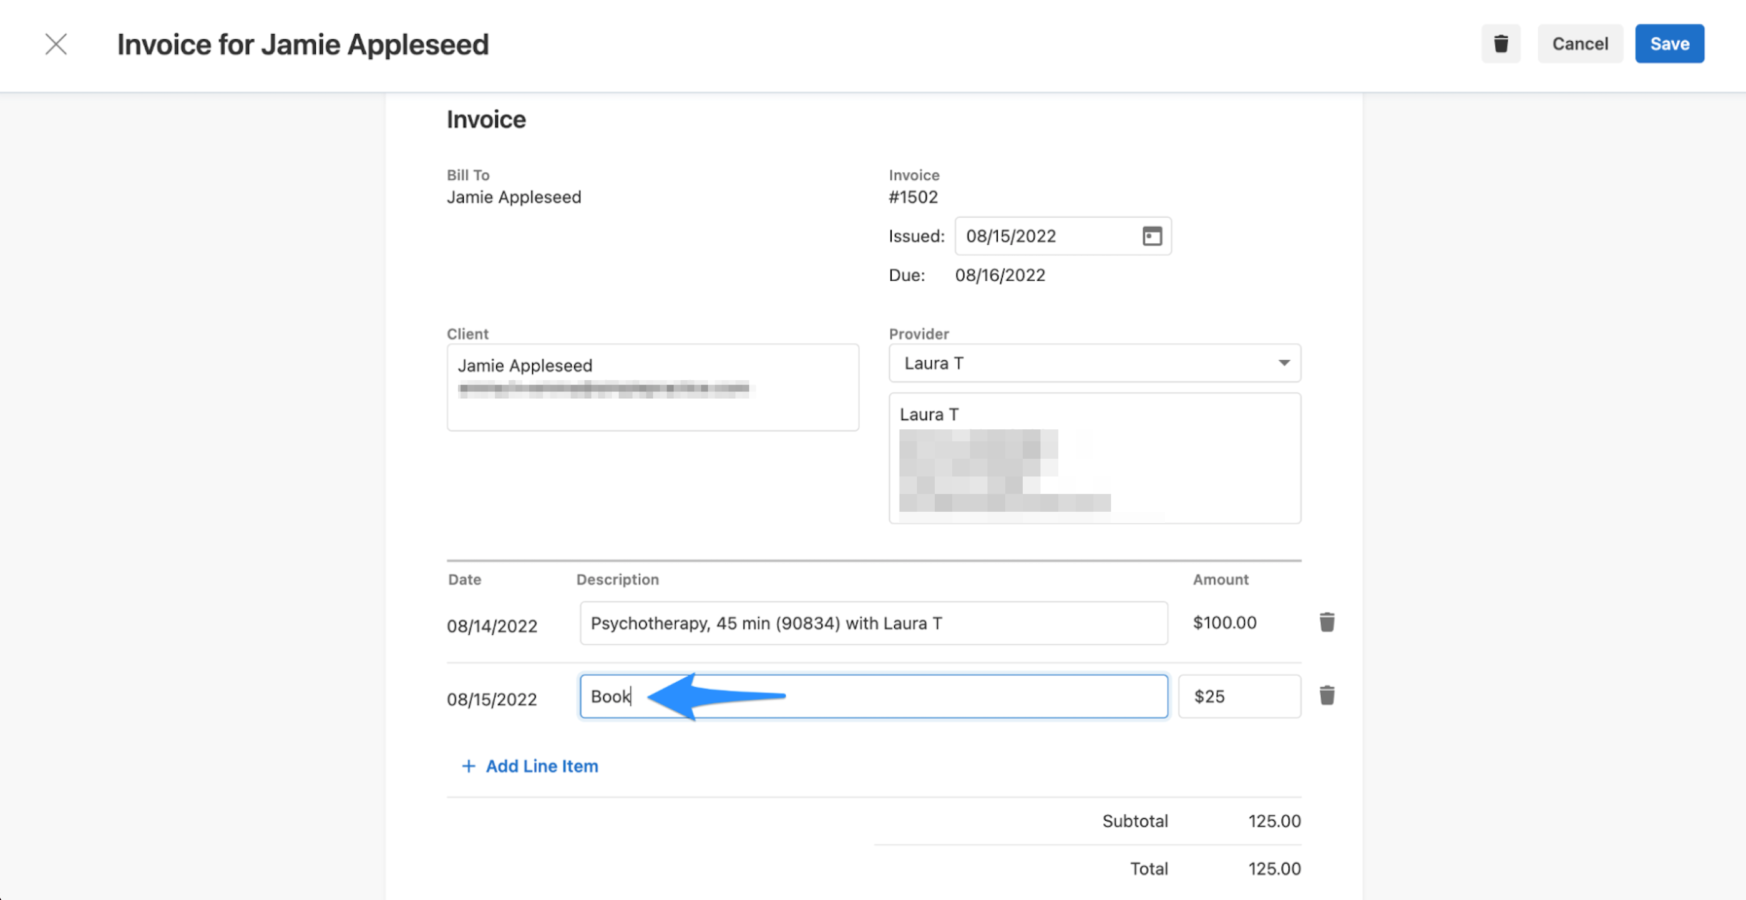Screen dimensions: 1746x900
Task: Click invoice number #1502
Action: pyautogui.click(x=913, y=197)
